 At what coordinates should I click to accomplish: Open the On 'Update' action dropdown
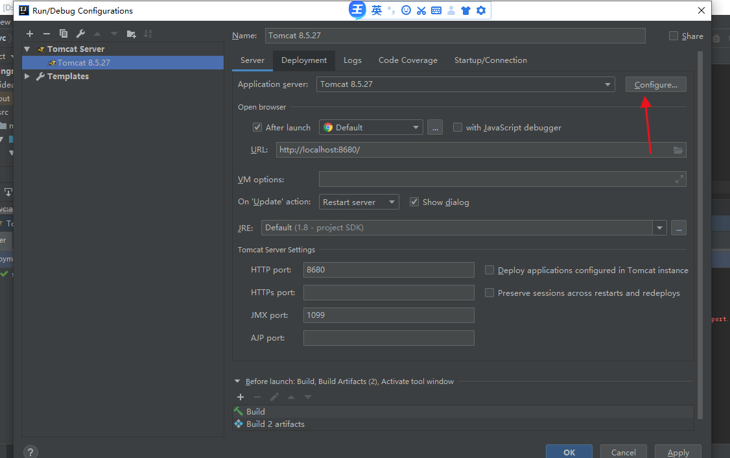[359, 202]
